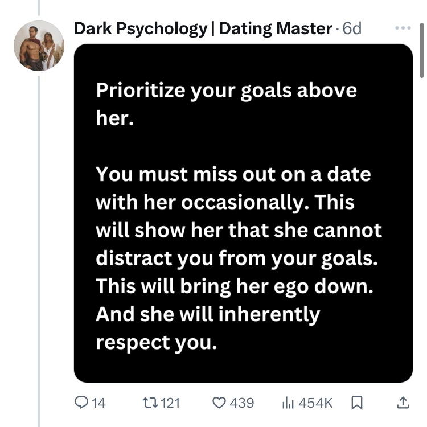
Task: Open view analytics bar chart icon
Action: 288,403
